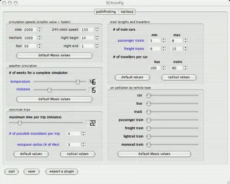Click the trains travellers stepper

(186, 68)
